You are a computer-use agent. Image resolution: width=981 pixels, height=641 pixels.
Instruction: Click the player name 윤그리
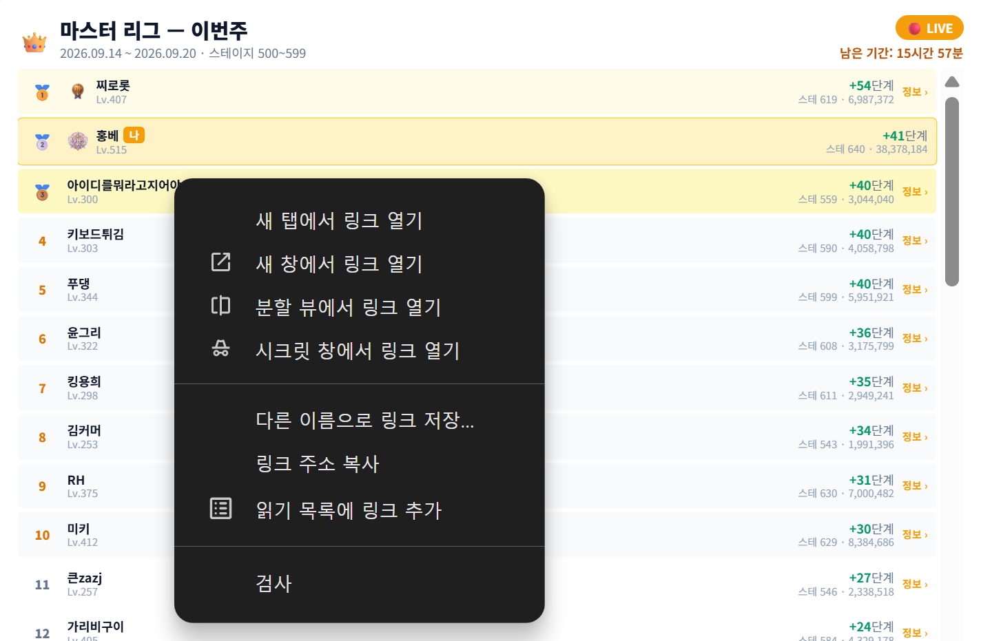pos(84,333)
